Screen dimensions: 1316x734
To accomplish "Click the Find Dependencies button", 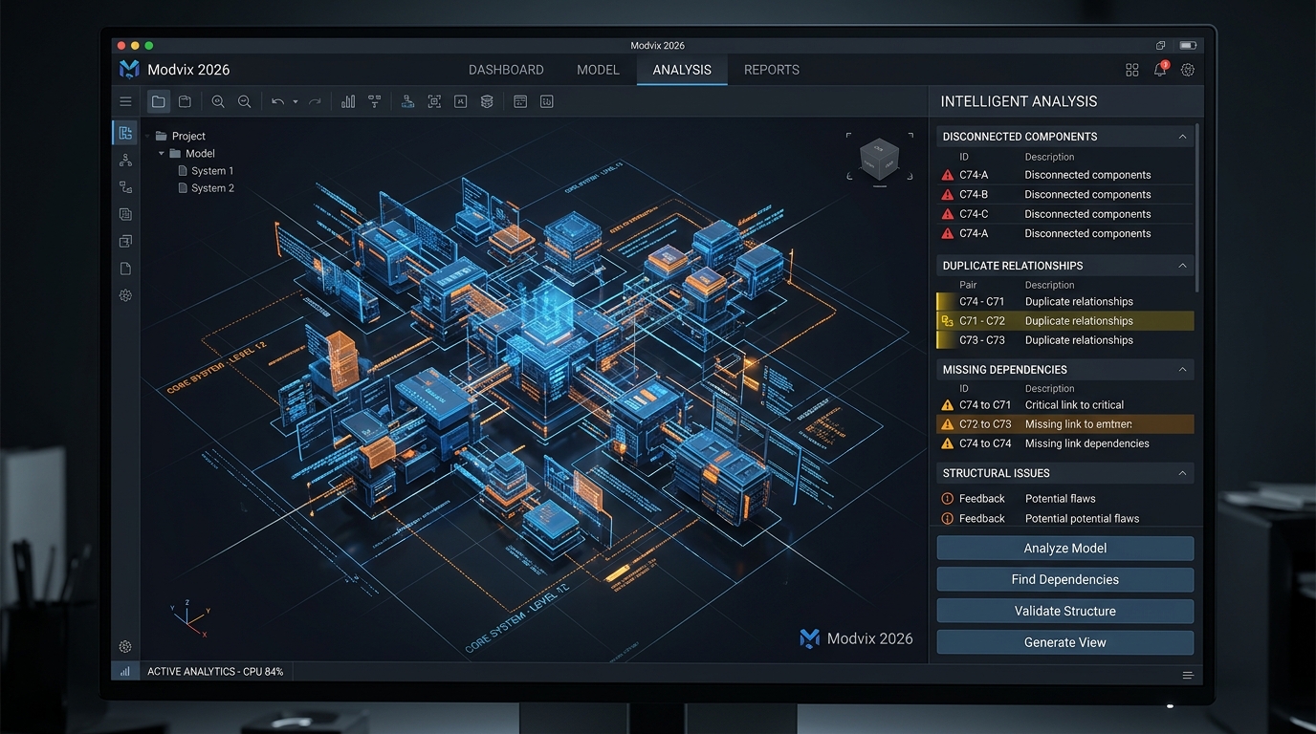I will [1065, 579].
